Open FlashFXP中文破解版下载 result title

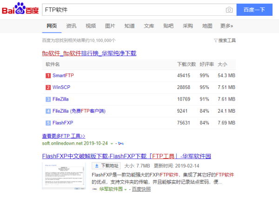(x=126, y=156)
